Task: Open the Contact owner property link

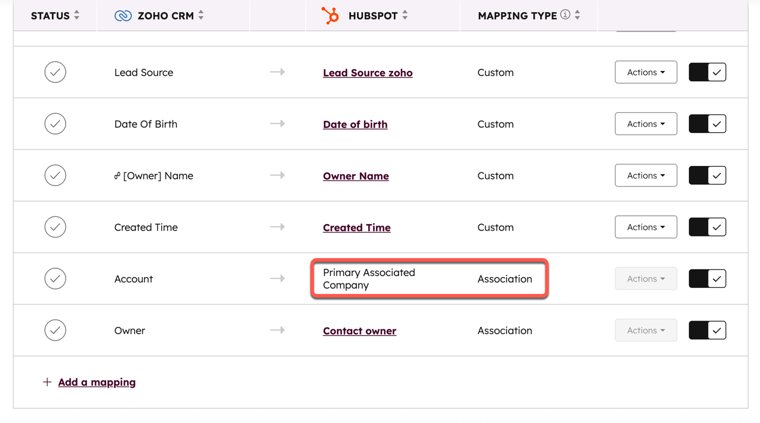Action: 359,330
